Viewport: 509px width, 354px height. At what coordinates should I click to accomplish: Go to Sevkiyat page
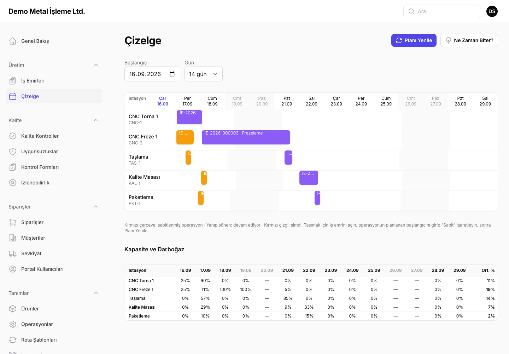(x=54, y=253)
